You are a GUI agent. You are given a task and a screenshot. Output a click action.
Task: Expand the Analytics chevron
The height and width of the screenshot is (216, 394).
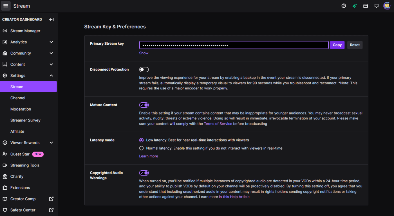[x=51, y=42]
